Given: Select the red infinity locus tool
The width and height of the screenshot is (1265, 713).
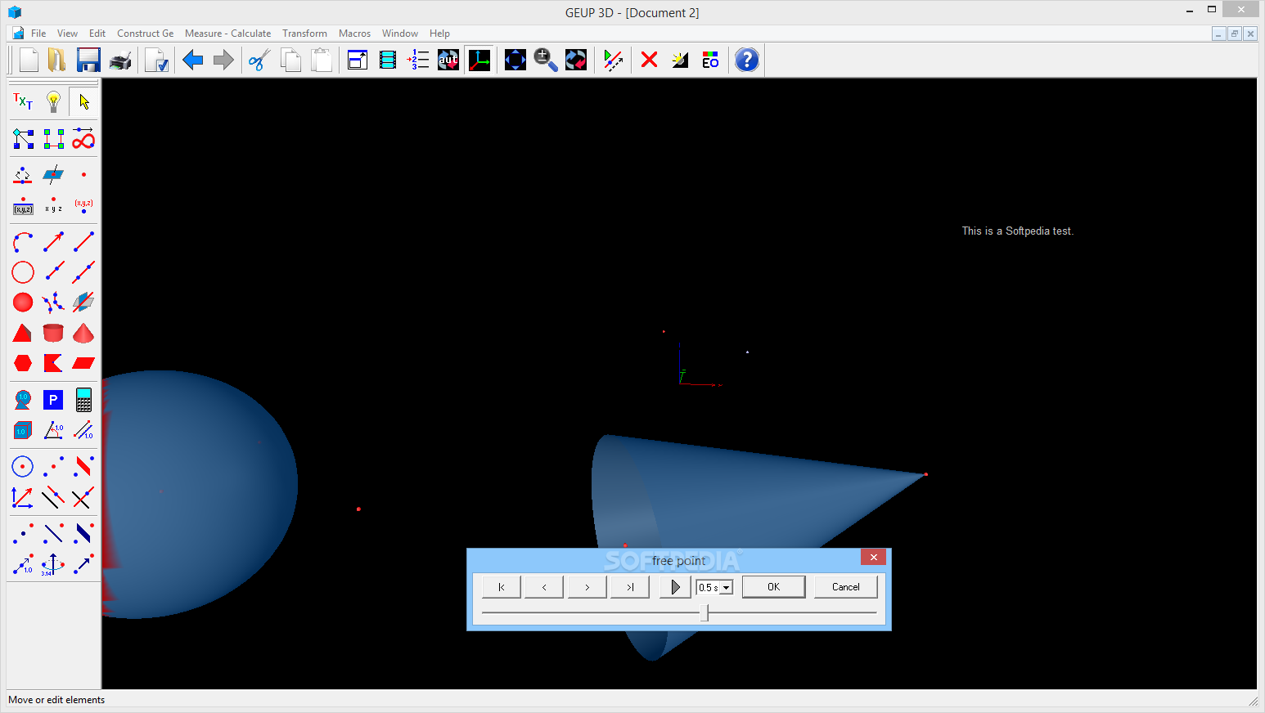Looking at the screenshot, I should 83,138.
